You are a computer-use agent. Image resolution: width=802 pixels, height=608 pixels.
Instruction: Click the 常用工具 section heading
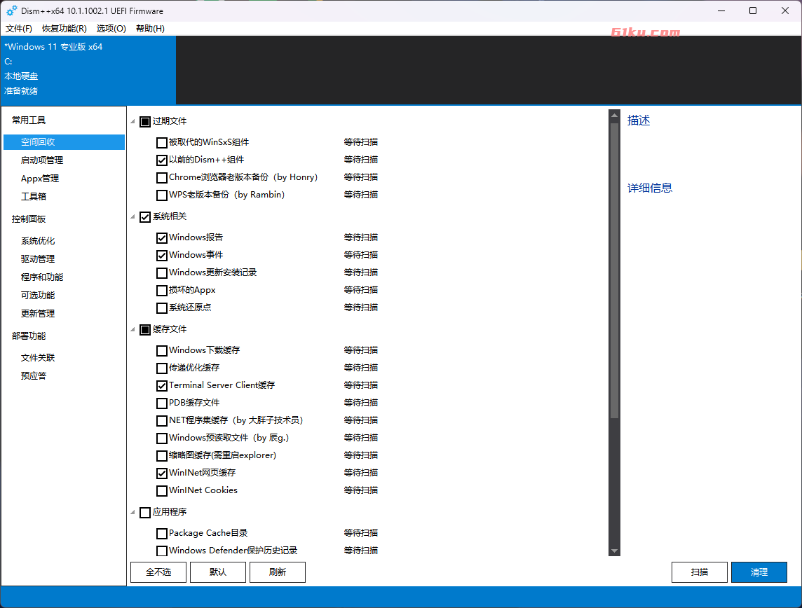pos(29,120)
